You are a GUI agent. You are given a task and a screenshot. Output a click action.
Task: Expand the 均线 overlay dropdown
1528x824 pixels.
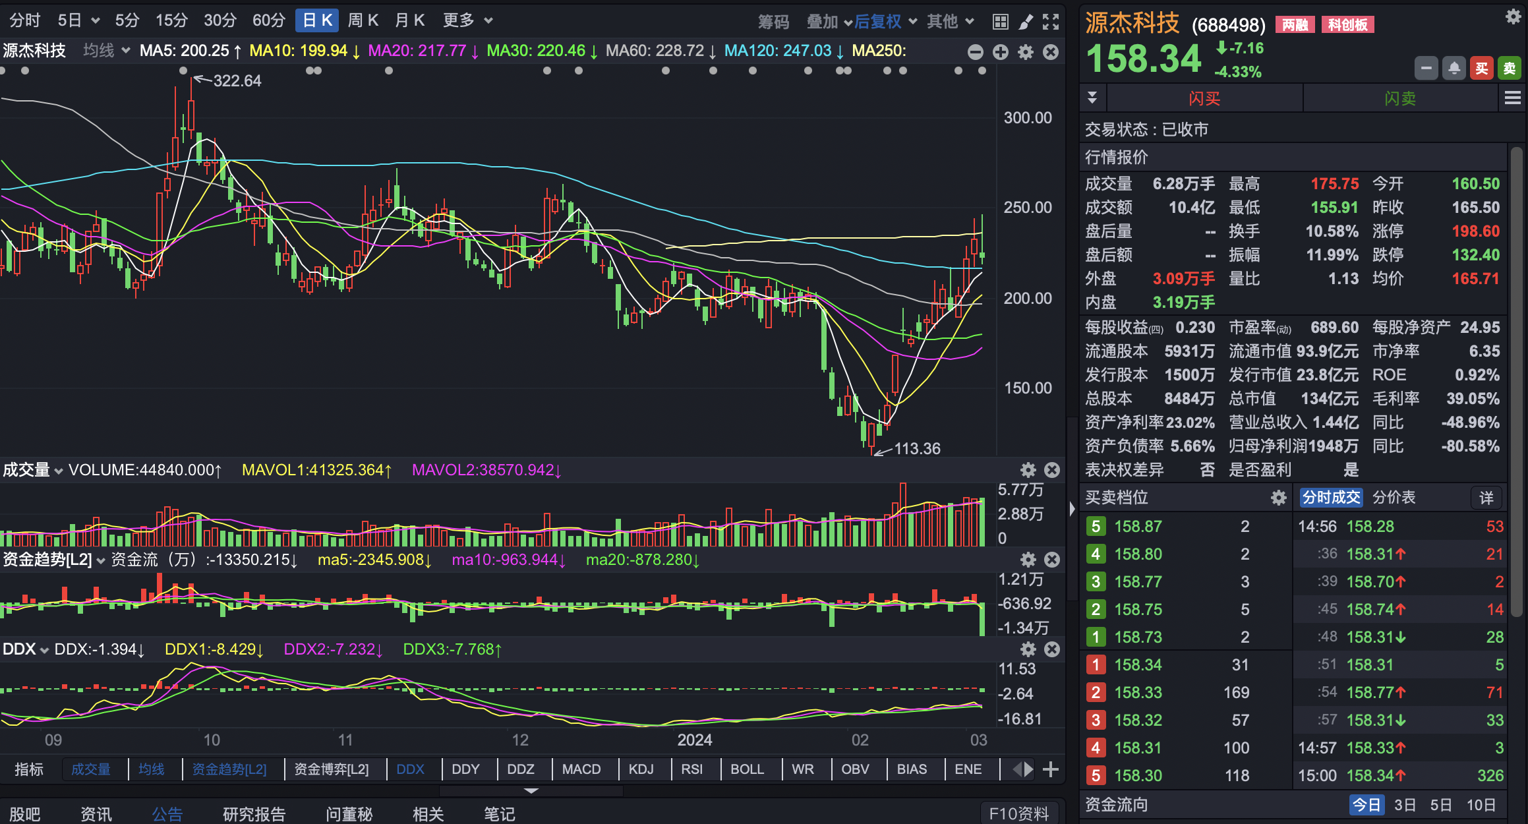[105, 51]
